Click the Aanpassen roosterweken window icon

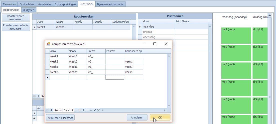pyautogui.click(x=48, y=44)
